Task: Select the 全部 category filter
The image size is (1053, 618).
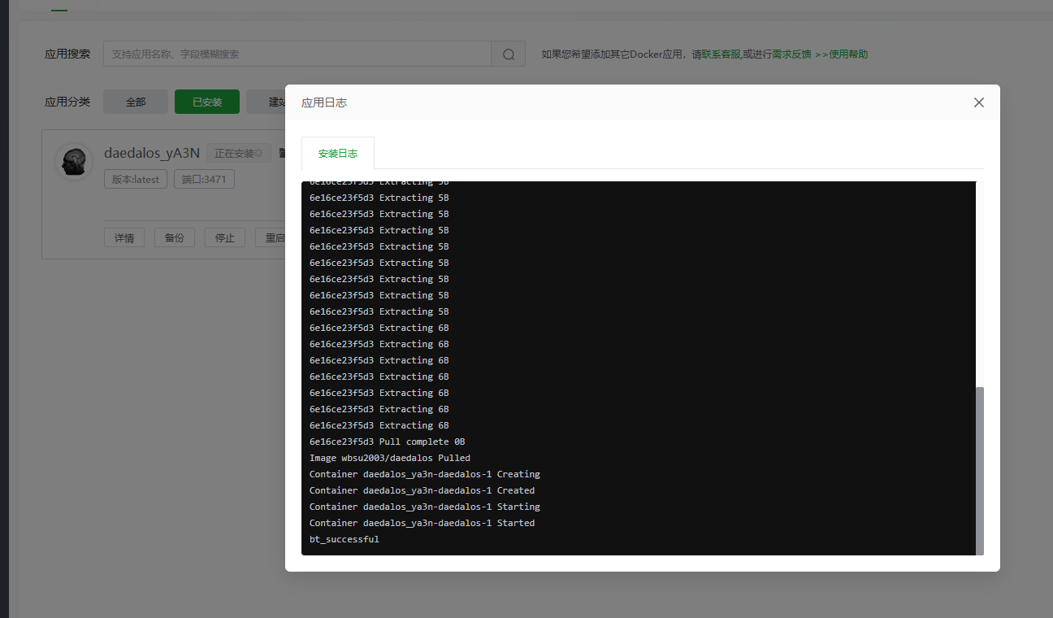Action: (x=135, y=102)
